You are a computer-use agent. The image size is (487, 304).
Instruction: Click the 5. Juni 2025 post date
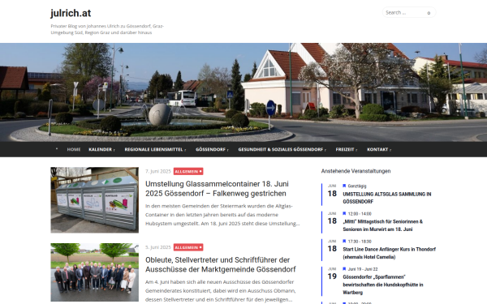[158, 247]
